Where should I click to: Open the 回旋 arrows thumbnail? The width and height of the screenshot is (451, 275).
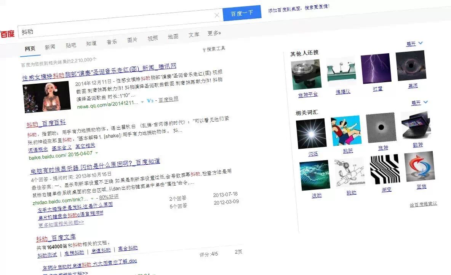[420, 166]
